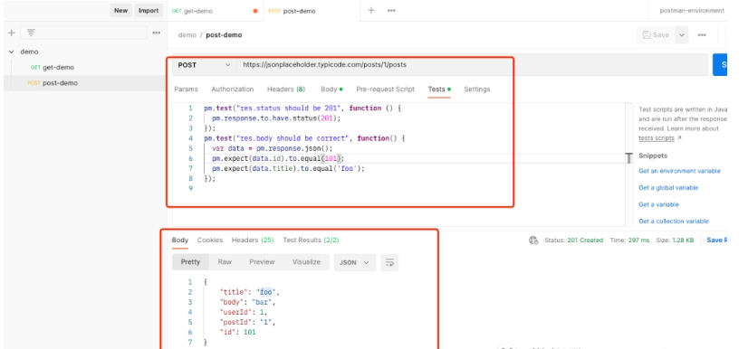This screenshot has height=349, width=748.
Task: Open the request Body tab
Action: pos(331,89)
